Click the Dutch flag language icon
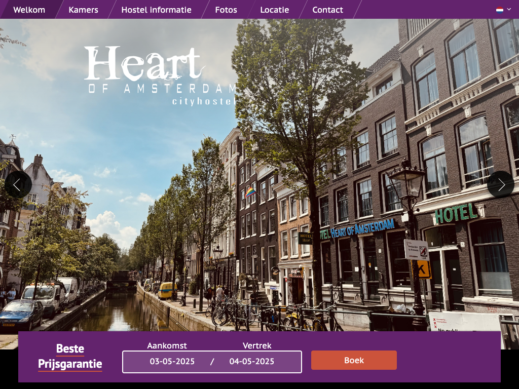Screen dimensions: 519x389 (x=499, y=9)
